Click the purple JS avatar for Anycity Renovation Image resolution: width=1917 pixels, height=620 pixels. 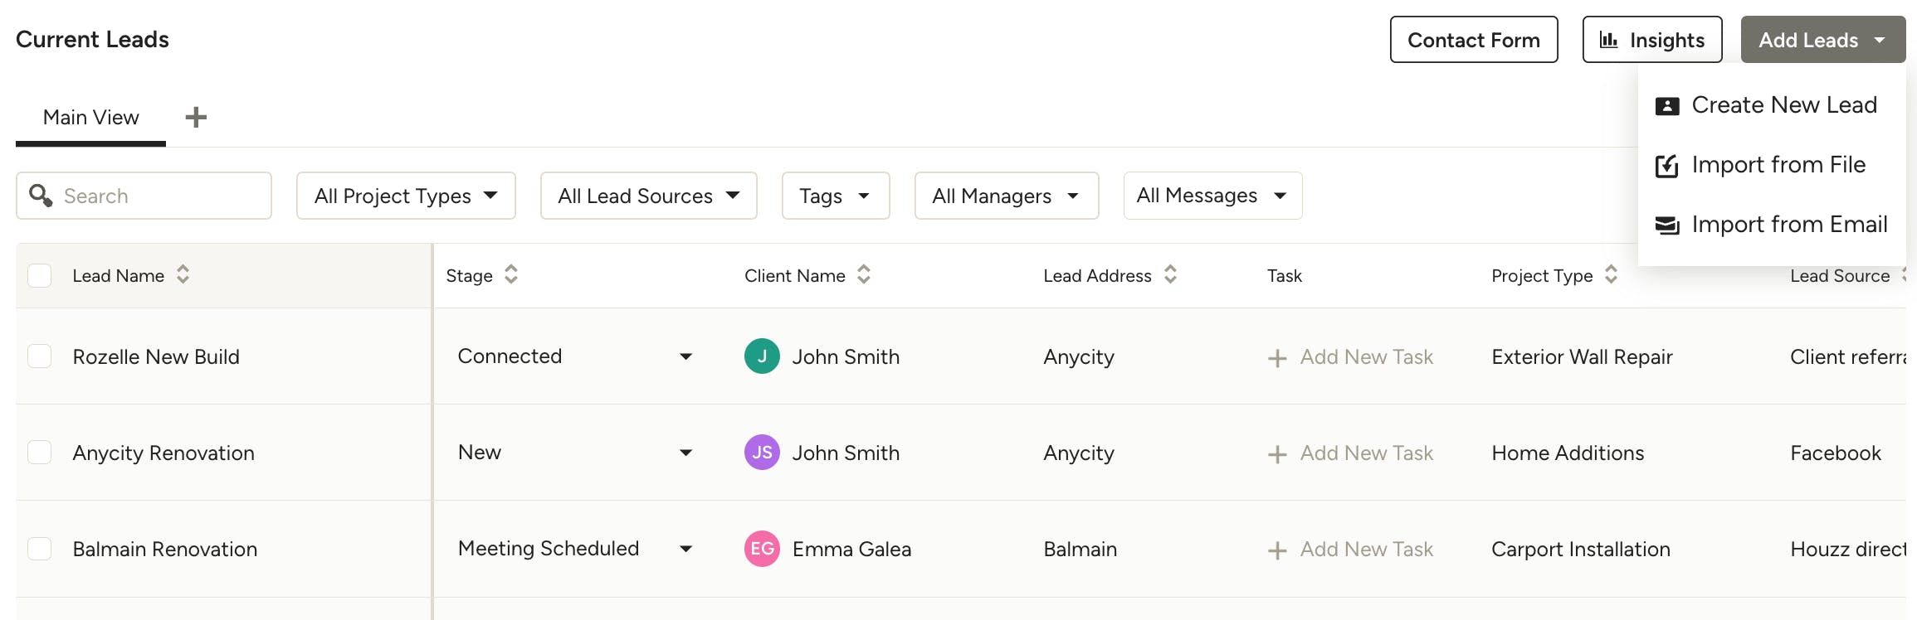click(762, 453)
